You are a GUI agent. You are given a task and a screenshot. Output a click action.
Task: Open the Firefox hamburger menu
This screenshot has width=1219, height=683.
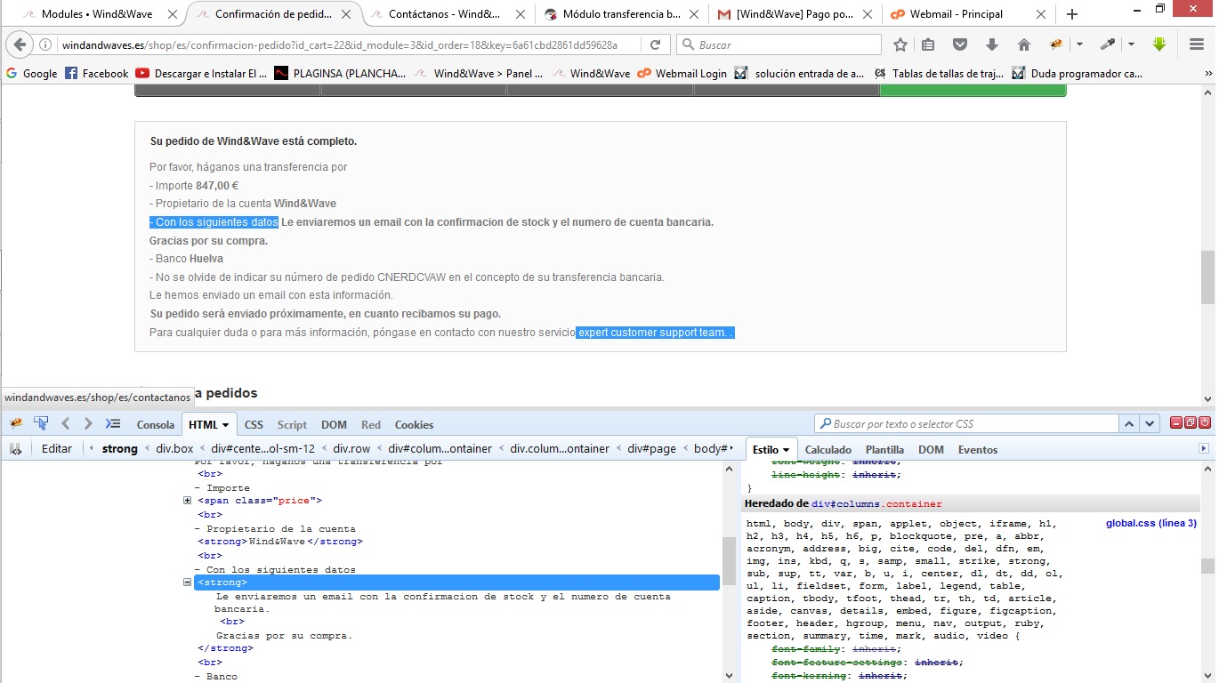1197,44
